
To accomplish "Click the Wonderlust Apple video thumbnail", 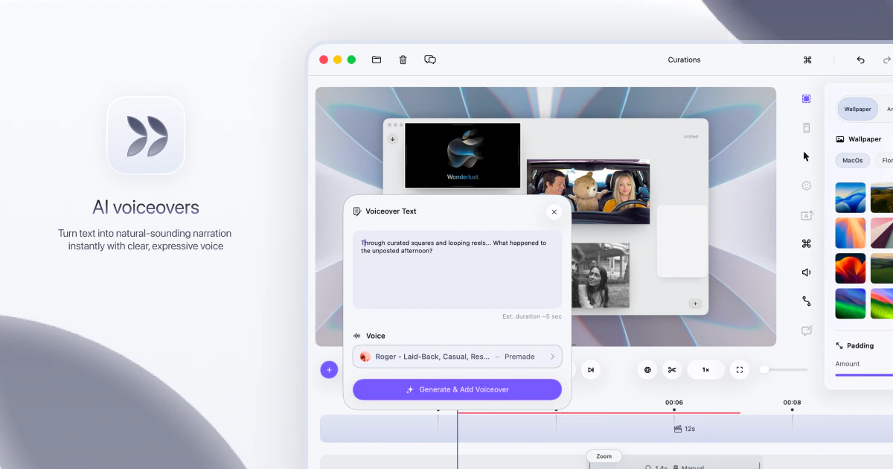I will (462, 156).
